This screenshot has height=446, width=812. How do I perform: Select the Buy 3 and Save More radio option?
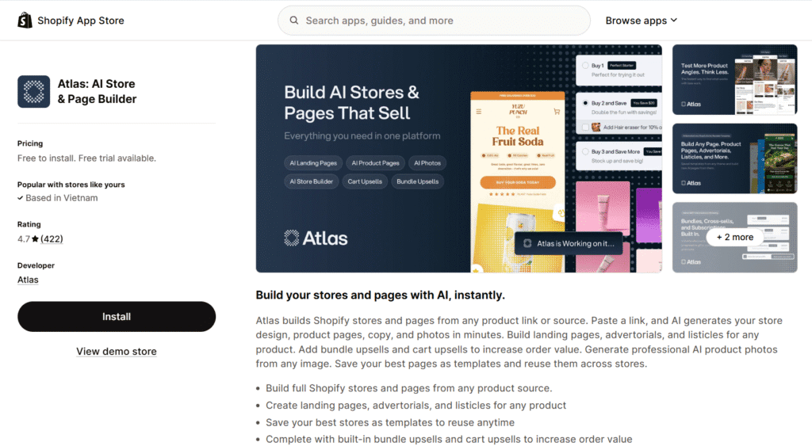[585, 151]
